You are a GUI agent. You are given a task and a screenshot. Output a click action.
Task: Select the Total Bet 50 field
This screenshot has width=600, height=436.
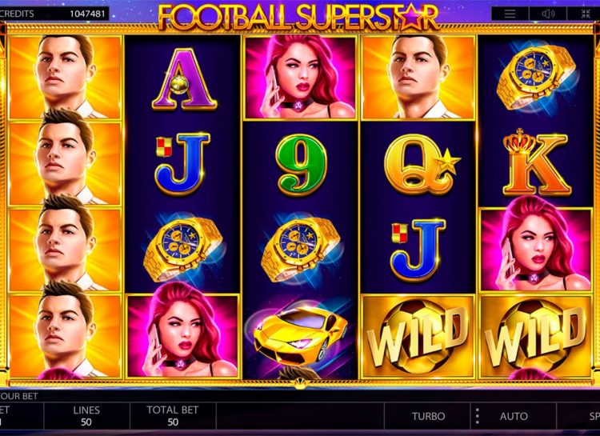pyautogui.click(x=173, y=416)
